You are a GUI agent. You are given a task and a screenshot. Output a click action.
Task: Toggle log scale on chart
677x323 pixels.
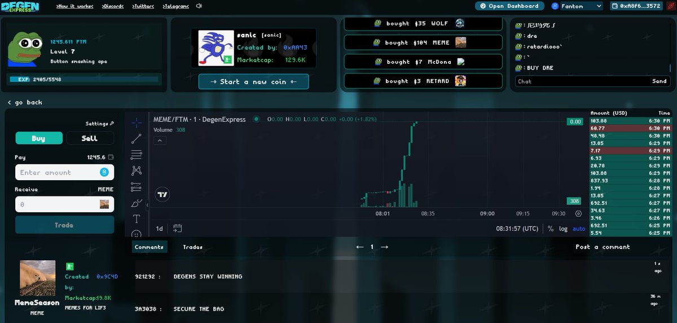[x=563, y=229]
